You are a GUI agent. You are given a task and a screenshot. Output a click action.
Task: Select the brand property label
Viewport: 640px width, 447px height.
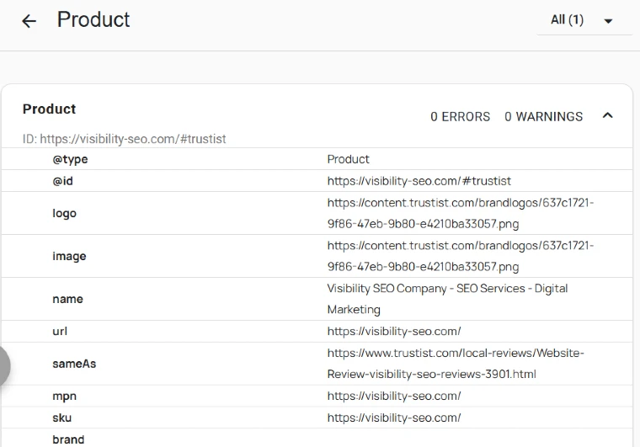pyautogui.click(x=68, y=439)
